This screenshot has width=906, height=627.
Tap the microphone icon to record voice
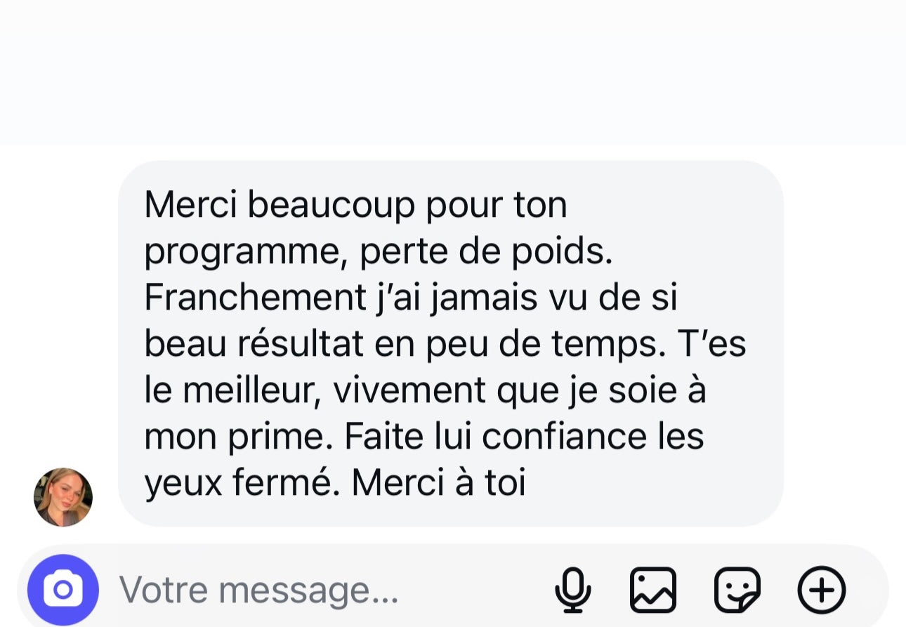tap(573, 590)
